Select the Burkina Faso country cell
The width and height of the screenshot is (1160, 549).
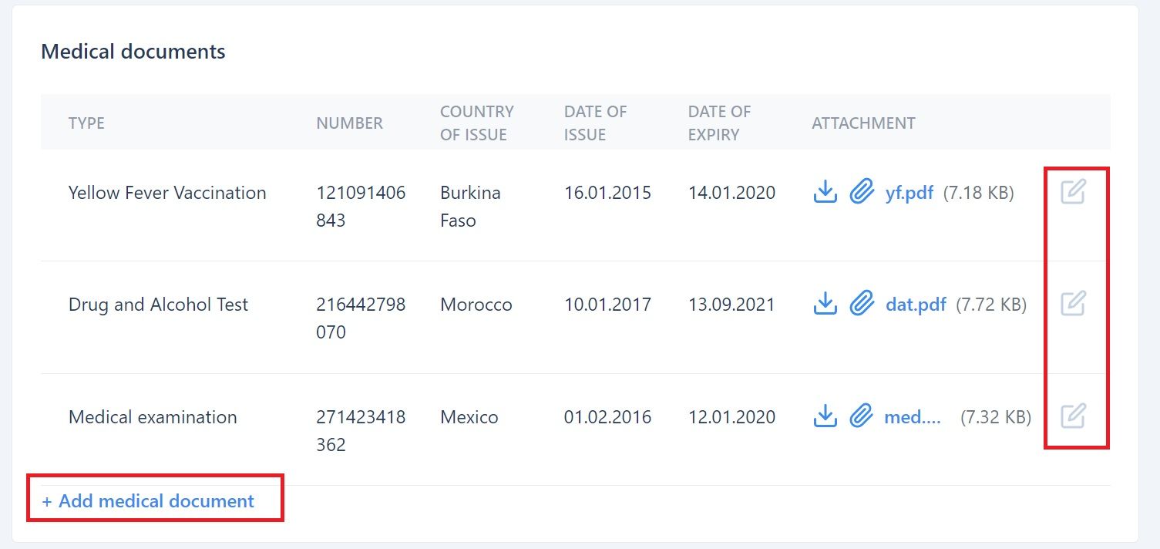[x=470, y=207]
